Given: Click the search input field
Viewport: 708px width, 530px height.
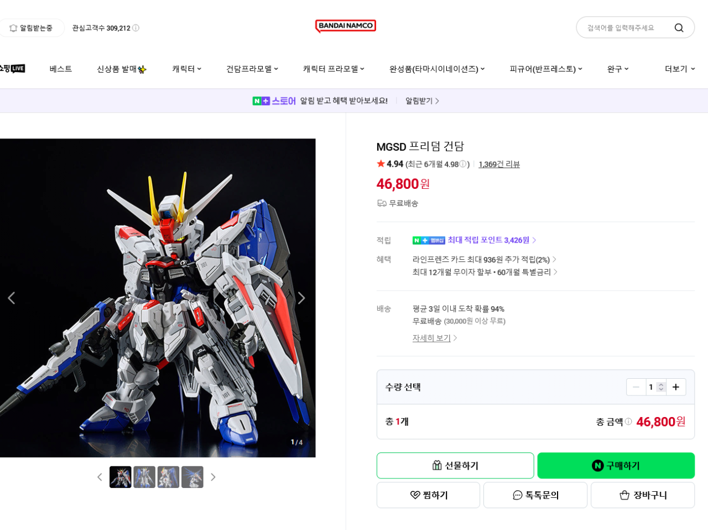Looking at the screenshot, I should coord(625,28).
